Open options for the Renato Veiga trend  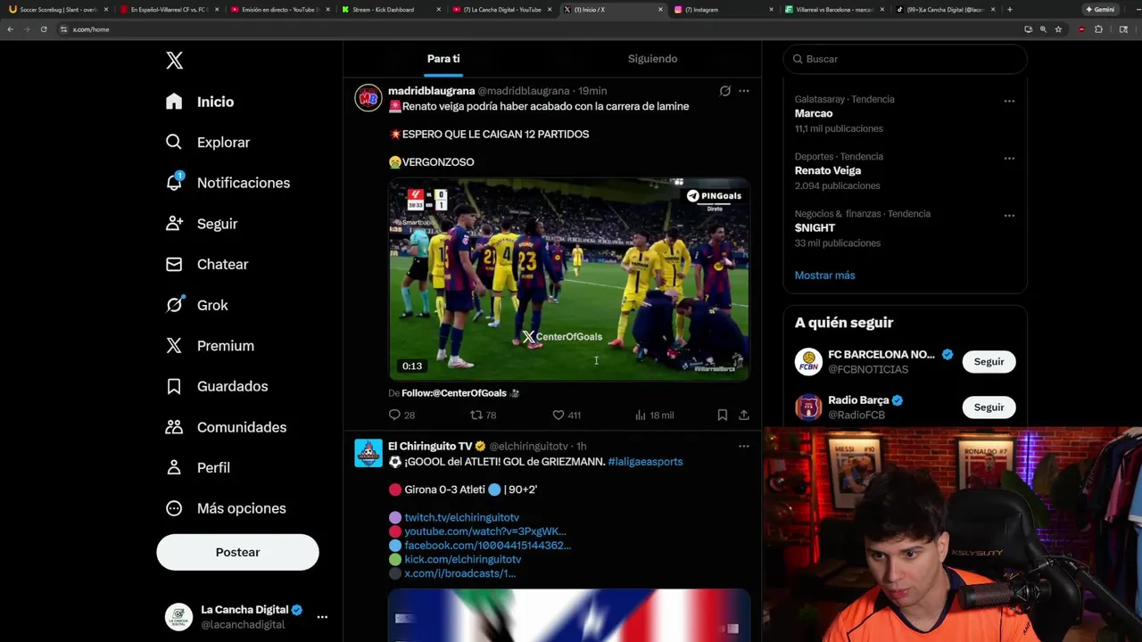(x=1009, y=158)
